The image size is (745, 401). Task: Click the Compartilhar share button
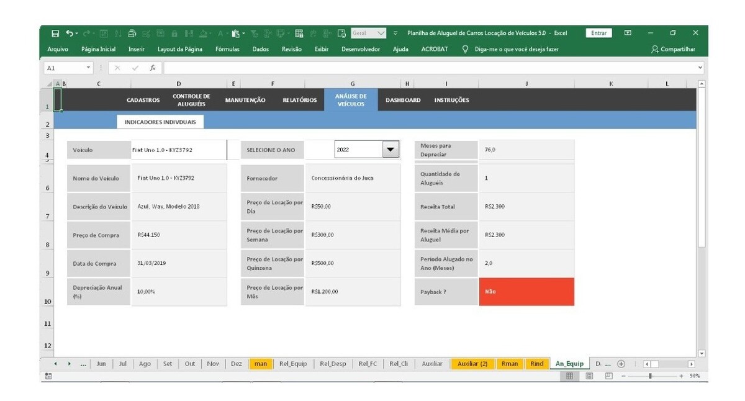(673, 49)
